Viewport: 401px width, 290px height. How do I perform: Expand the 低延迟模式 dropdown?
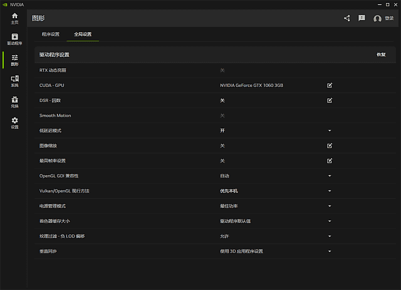[330, 131]
